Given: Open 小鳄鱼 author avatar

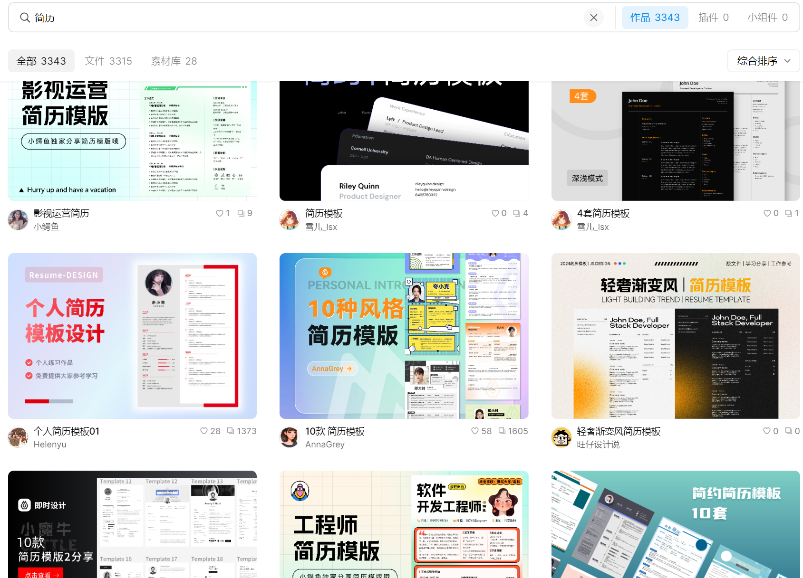Looking at the screenshot, I should point(18,220).
